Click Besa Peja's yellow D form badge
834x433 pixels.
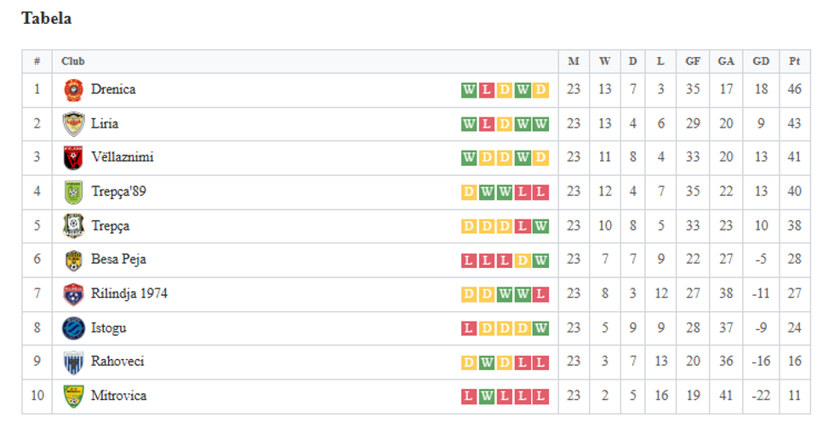point(523,260)
